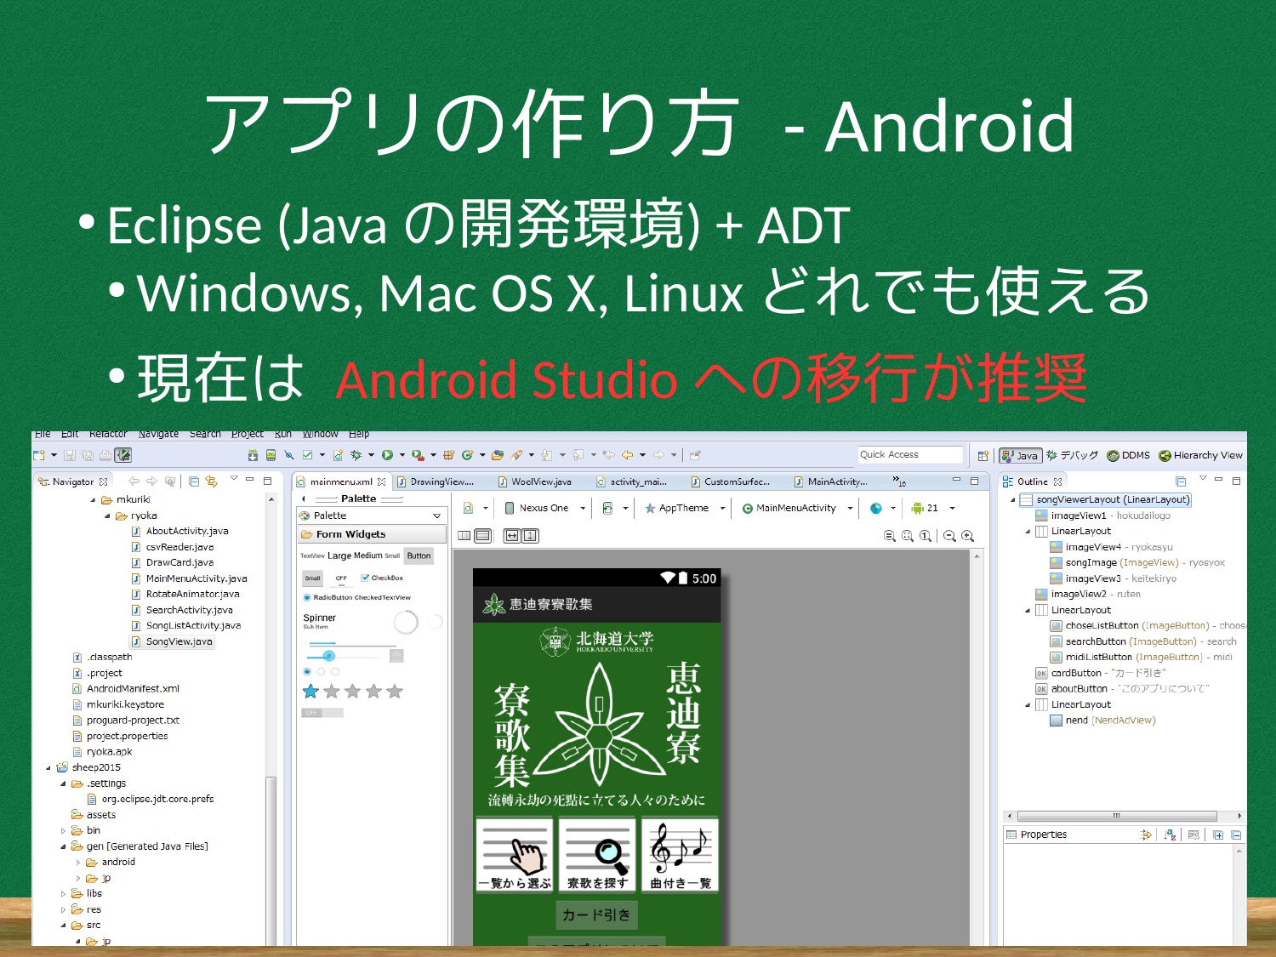
Task: Switch to the MainActivity editor tab
Action: pyautogui.click(x=836, y=481)
